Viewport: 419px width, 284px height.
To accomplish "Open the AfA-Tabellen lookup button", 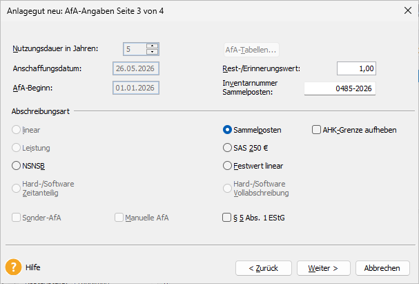I will 251,50.
